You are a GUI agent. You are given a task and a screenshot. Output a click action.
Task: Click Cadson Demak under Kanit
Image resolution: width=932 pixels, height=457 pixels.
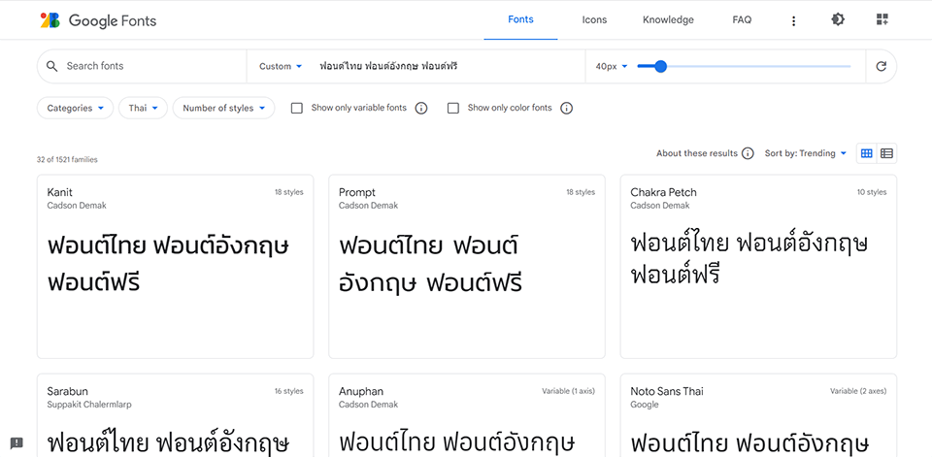77,206
